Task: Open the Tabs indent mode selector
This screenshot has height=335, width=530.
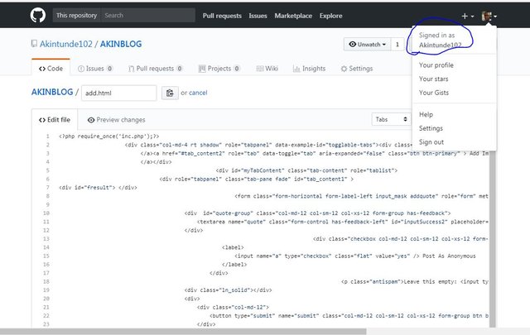Action: tap(393, 120)
